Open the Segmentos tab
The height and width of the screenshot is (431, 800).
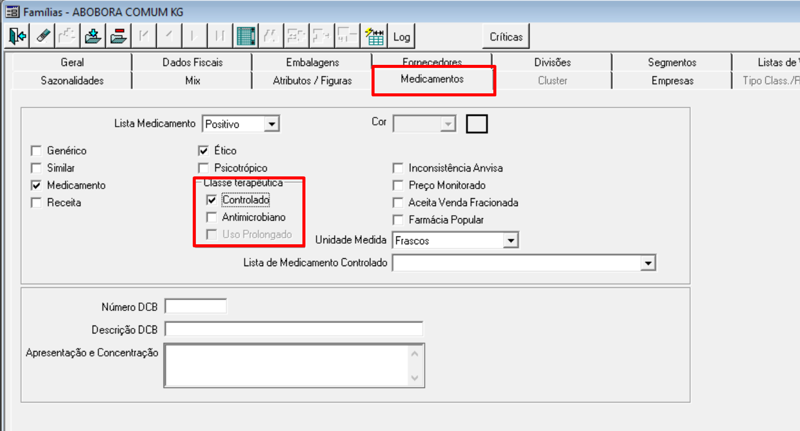pos(672,62)
